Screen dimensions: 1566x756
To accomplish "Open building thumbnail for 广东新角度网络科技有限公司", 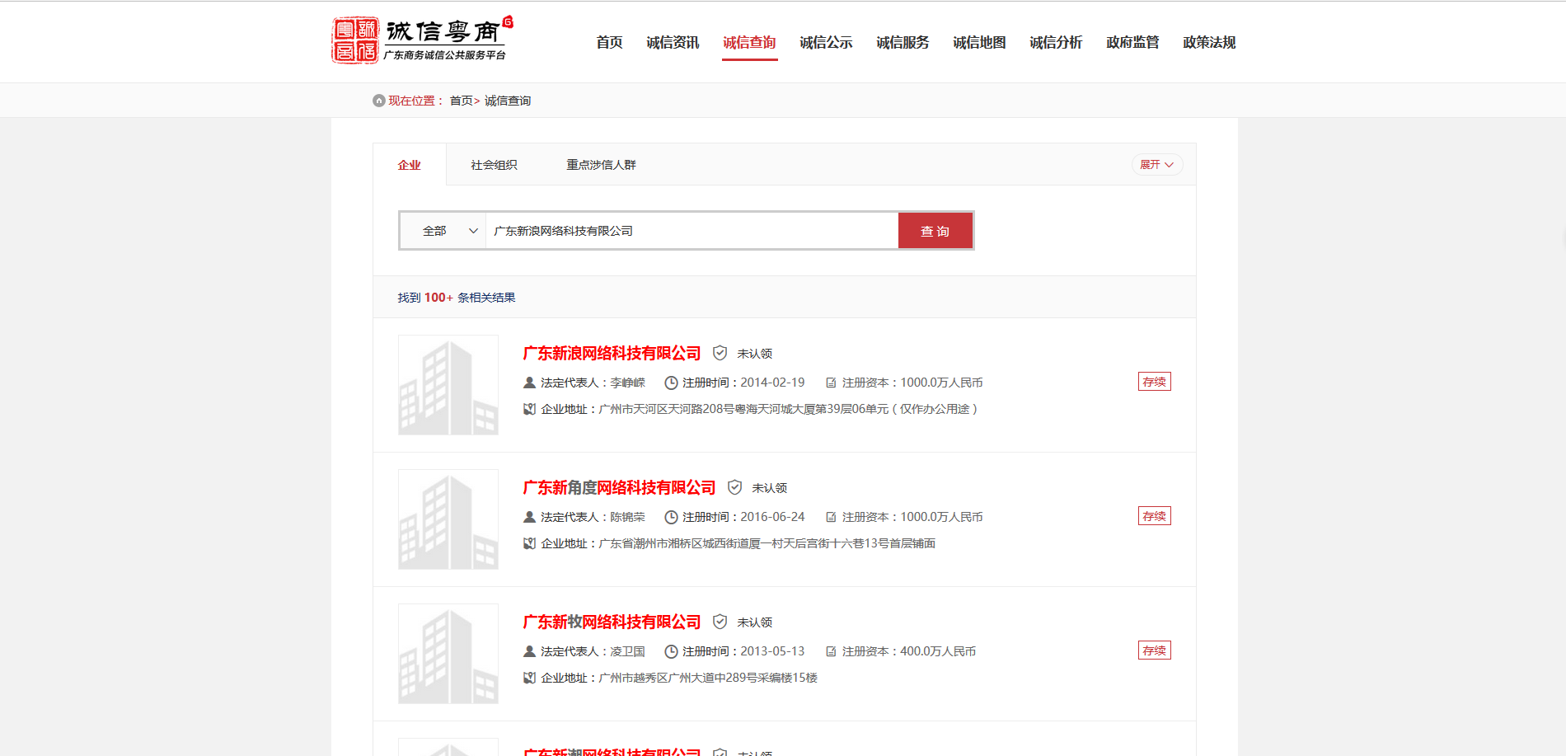I will click(448, 519).
